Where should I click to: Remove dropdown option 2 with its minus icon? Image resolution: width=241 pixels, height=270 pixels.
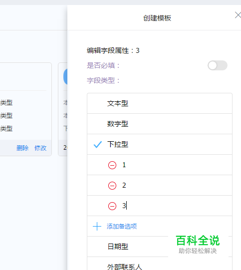point(112,186)
